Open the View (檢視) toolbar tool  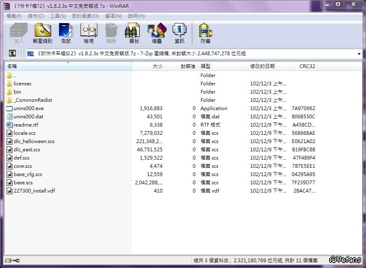(89, 33)
